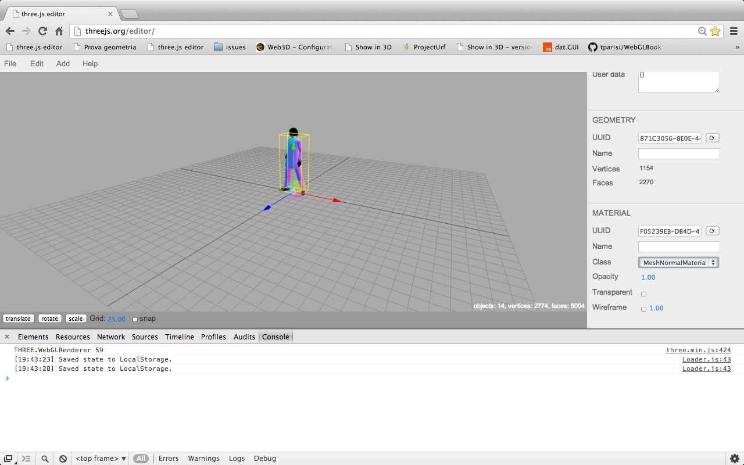The height and width of the screenshot is (465, 744).
Task: Filter console by Warnings
Action: [203, 459]
